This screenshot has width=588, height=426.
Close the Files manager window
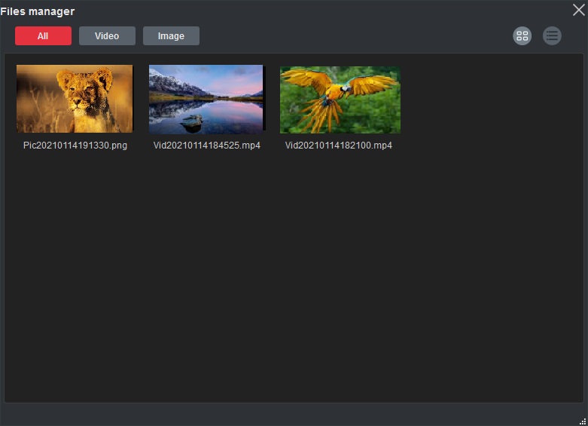(579, 10)
